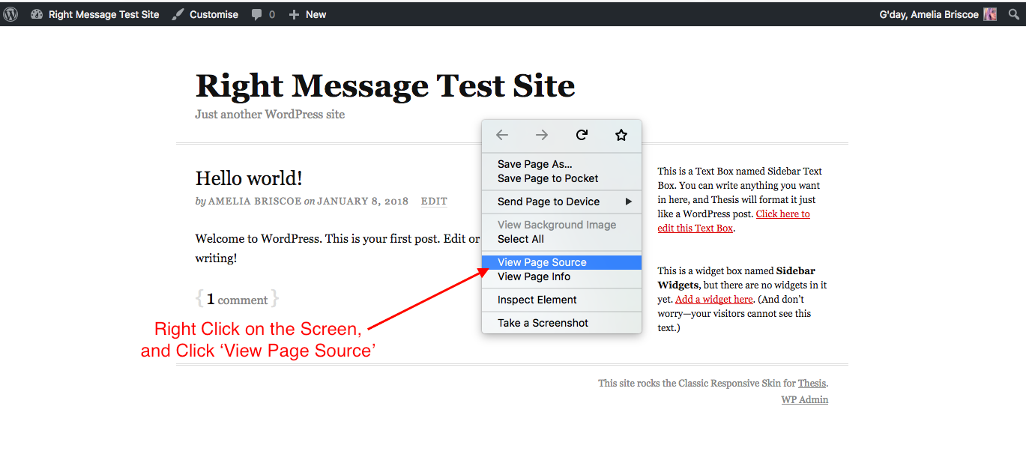Click the EDIT link under post title
The width and height of the screenshot is (1026, 466).
(x=434, y=202)
